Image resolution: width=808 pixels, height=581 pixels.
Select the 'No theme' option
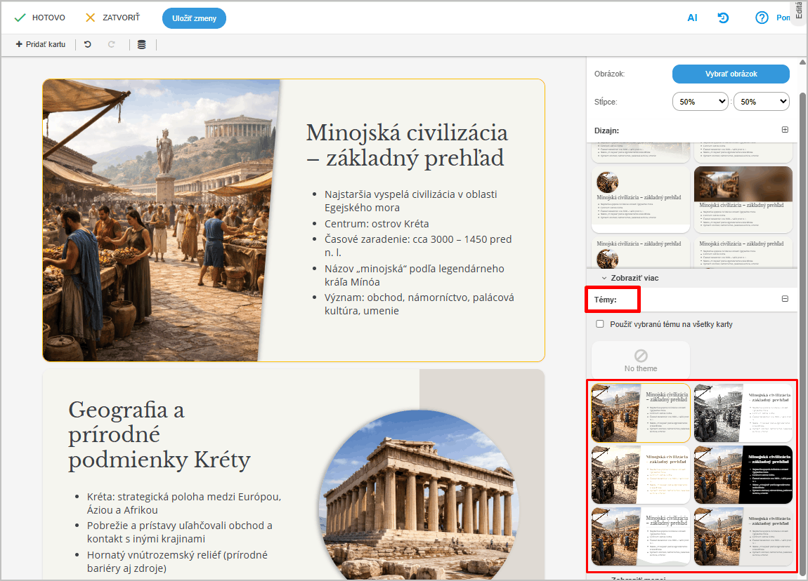coord(641,359)
